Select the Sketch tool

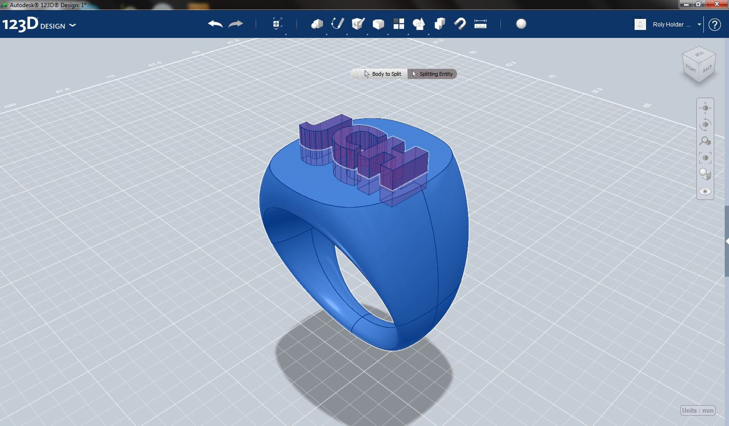coord(337,24)
